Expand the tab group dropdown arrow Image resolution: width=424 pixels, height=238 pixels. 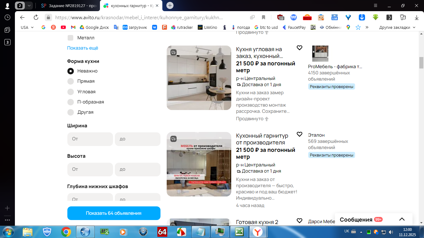coord(29,6)
